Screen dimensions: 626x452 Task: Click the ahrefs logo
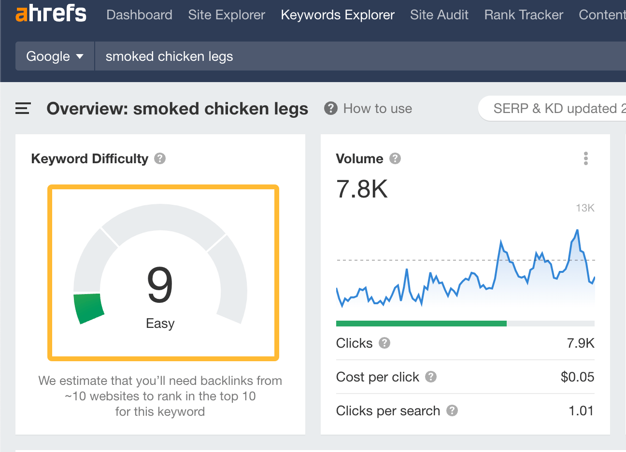pos(50,14)
